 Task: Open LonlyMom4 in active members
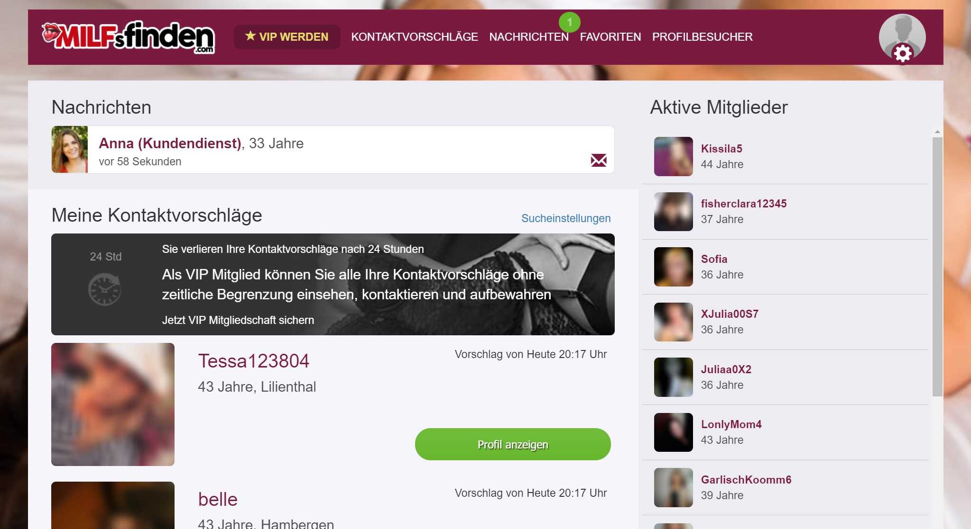pyautogui.click(x=731, y=424)
